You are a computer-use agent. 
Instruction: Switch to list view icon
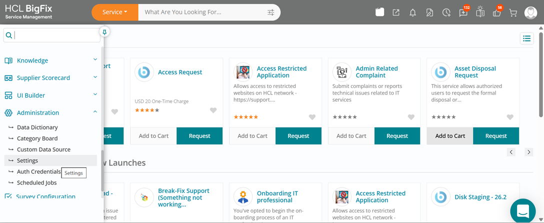point(527,38)
